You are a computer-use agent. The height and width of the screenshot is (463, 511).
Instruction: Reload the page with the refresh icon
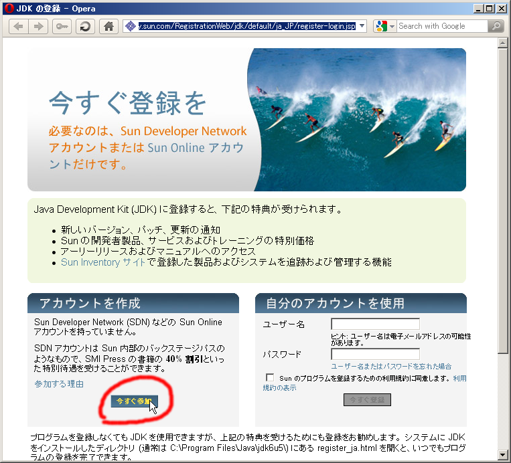(x=85, y=26)
